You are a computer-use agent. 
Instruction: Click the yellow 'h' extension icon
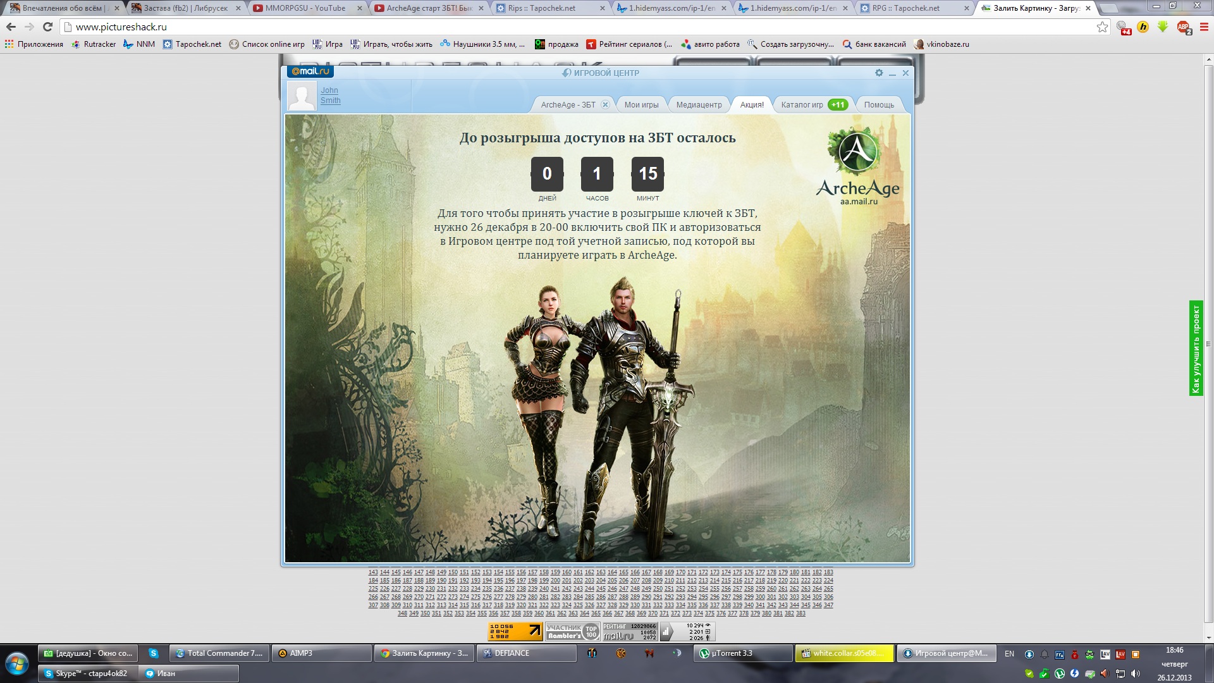pos(1143,27)
